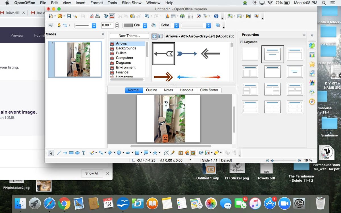Screen dimensions: 341x213
Task: Open empty area fill color dropdown
Action: [x=208, y=25]
